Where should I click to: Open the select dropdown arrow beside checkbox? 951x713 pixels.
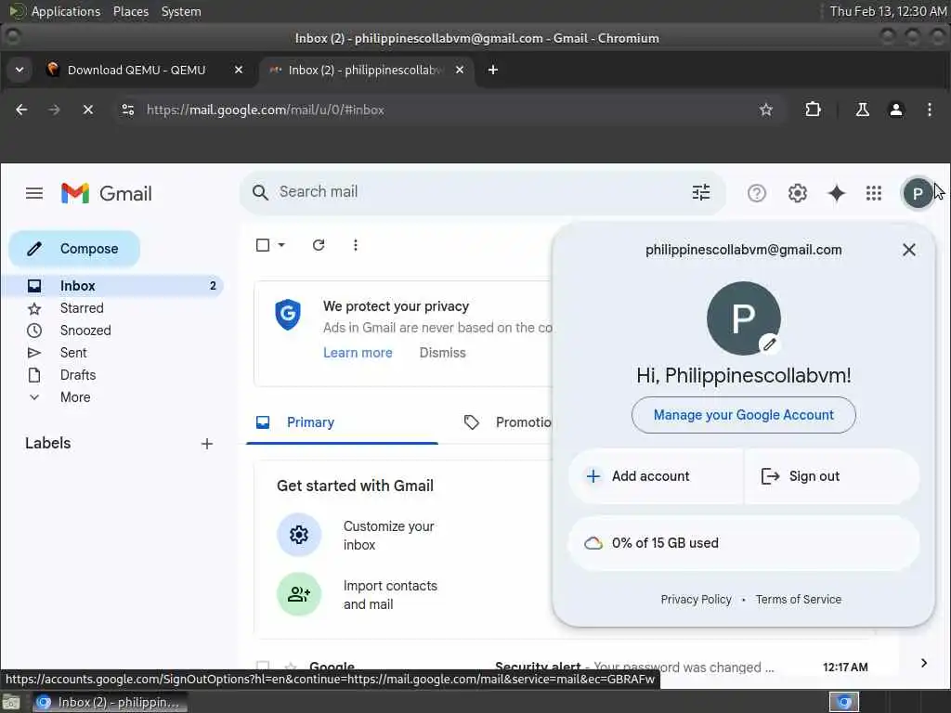coord(281,245)
